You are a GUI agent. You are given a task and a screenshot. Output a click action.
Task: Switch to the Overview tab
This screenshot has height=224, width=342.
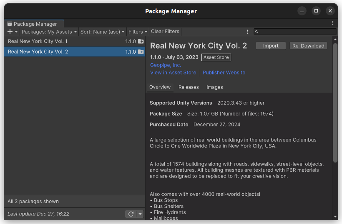pos(160,87)
